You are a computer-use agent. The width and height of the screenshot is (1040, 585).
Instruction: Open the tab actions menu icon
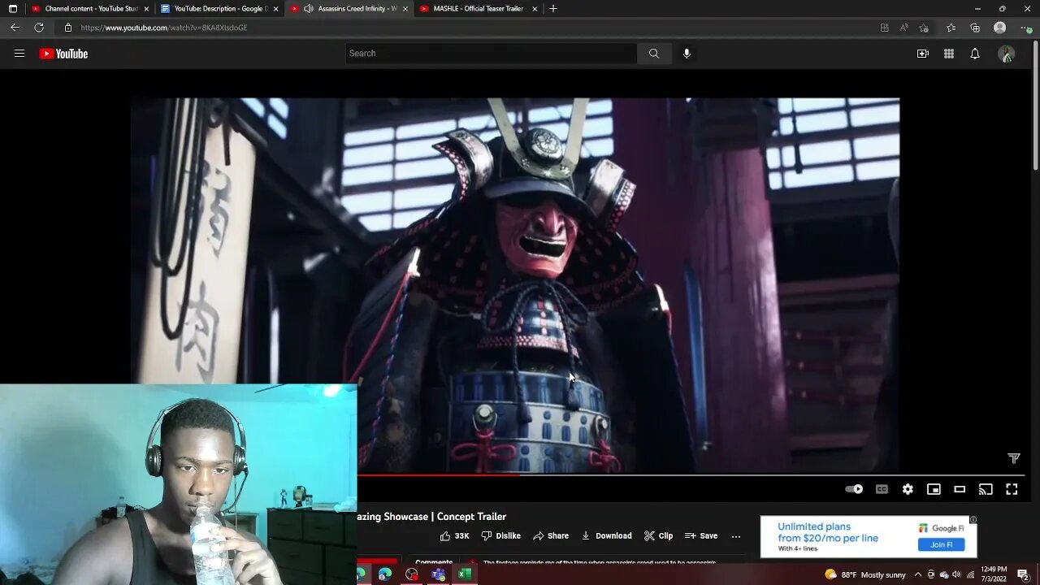coord(12,9)
